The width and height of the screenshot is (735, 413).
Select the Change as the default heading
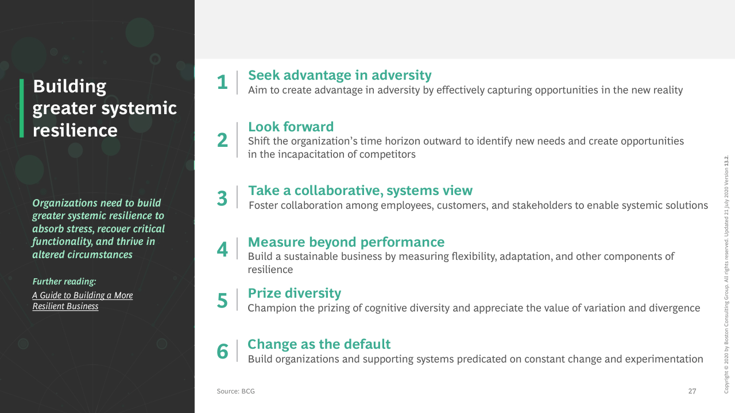pyautogui.click(x=319, y=344)
